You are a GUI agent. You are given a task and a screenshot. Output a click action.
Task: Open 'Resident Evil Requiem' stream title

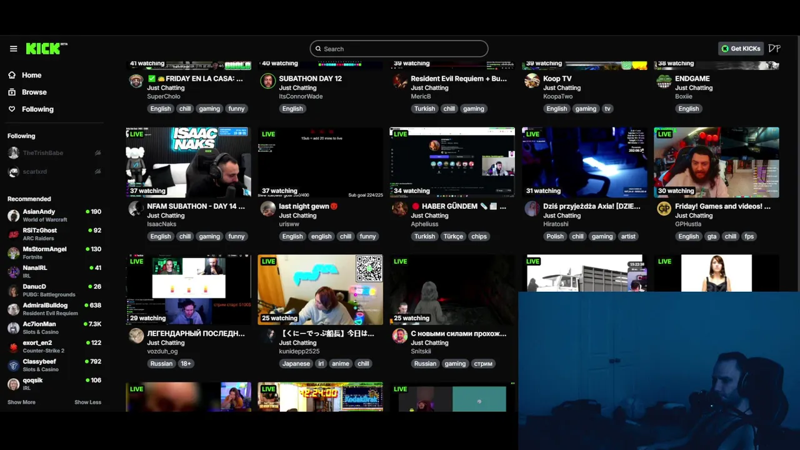click(459, 79)
